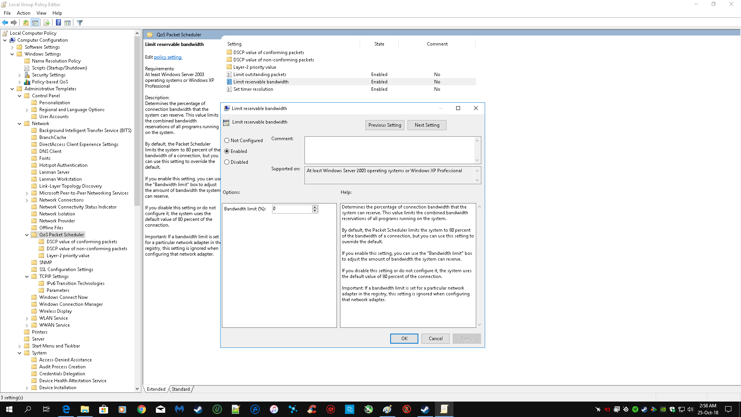Select the Disabled radio button
This screenshot has width=741, height=417.
[x=227, y=162]
